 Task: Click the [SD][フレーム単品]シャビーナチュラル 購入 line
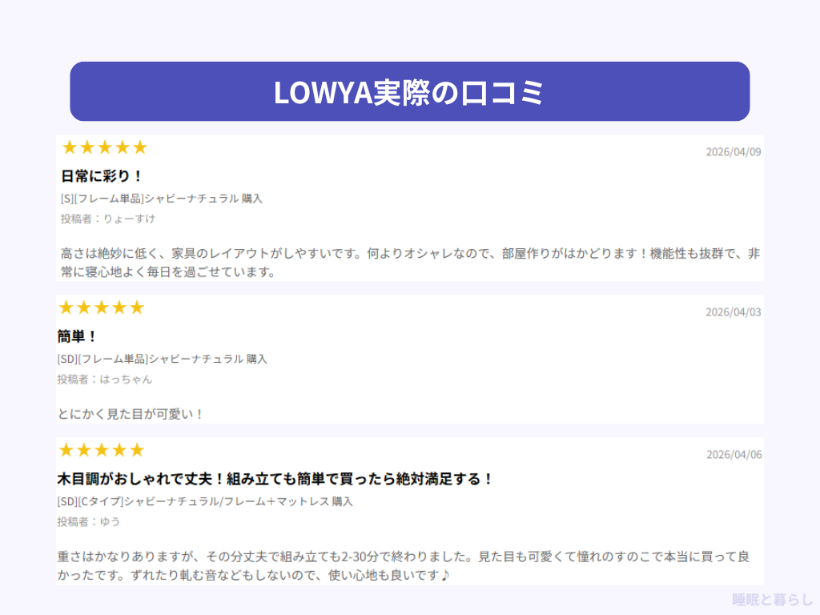click(162, 359)
